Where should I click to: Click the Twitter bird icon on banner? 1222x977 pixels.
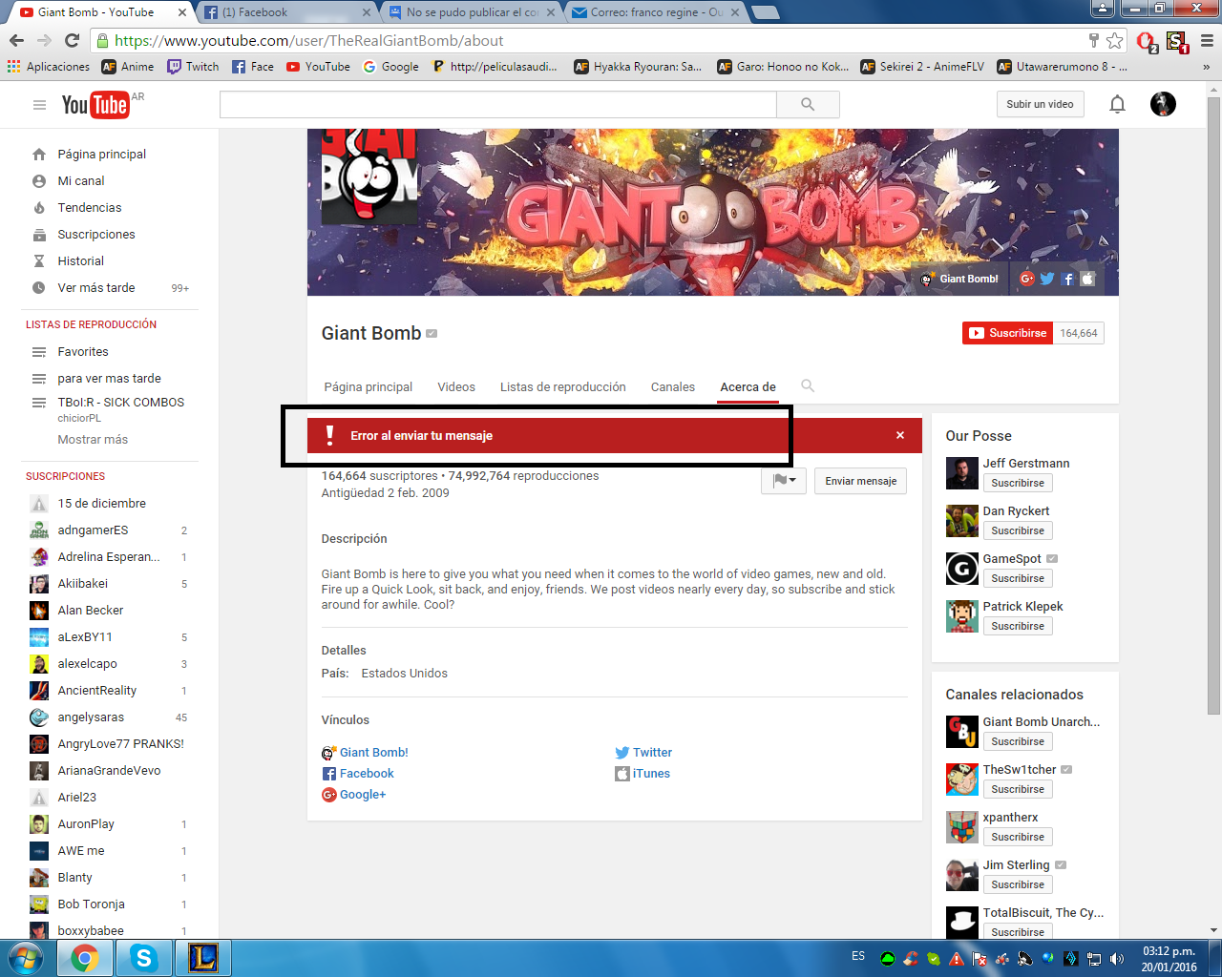(x=1047, y=279)
